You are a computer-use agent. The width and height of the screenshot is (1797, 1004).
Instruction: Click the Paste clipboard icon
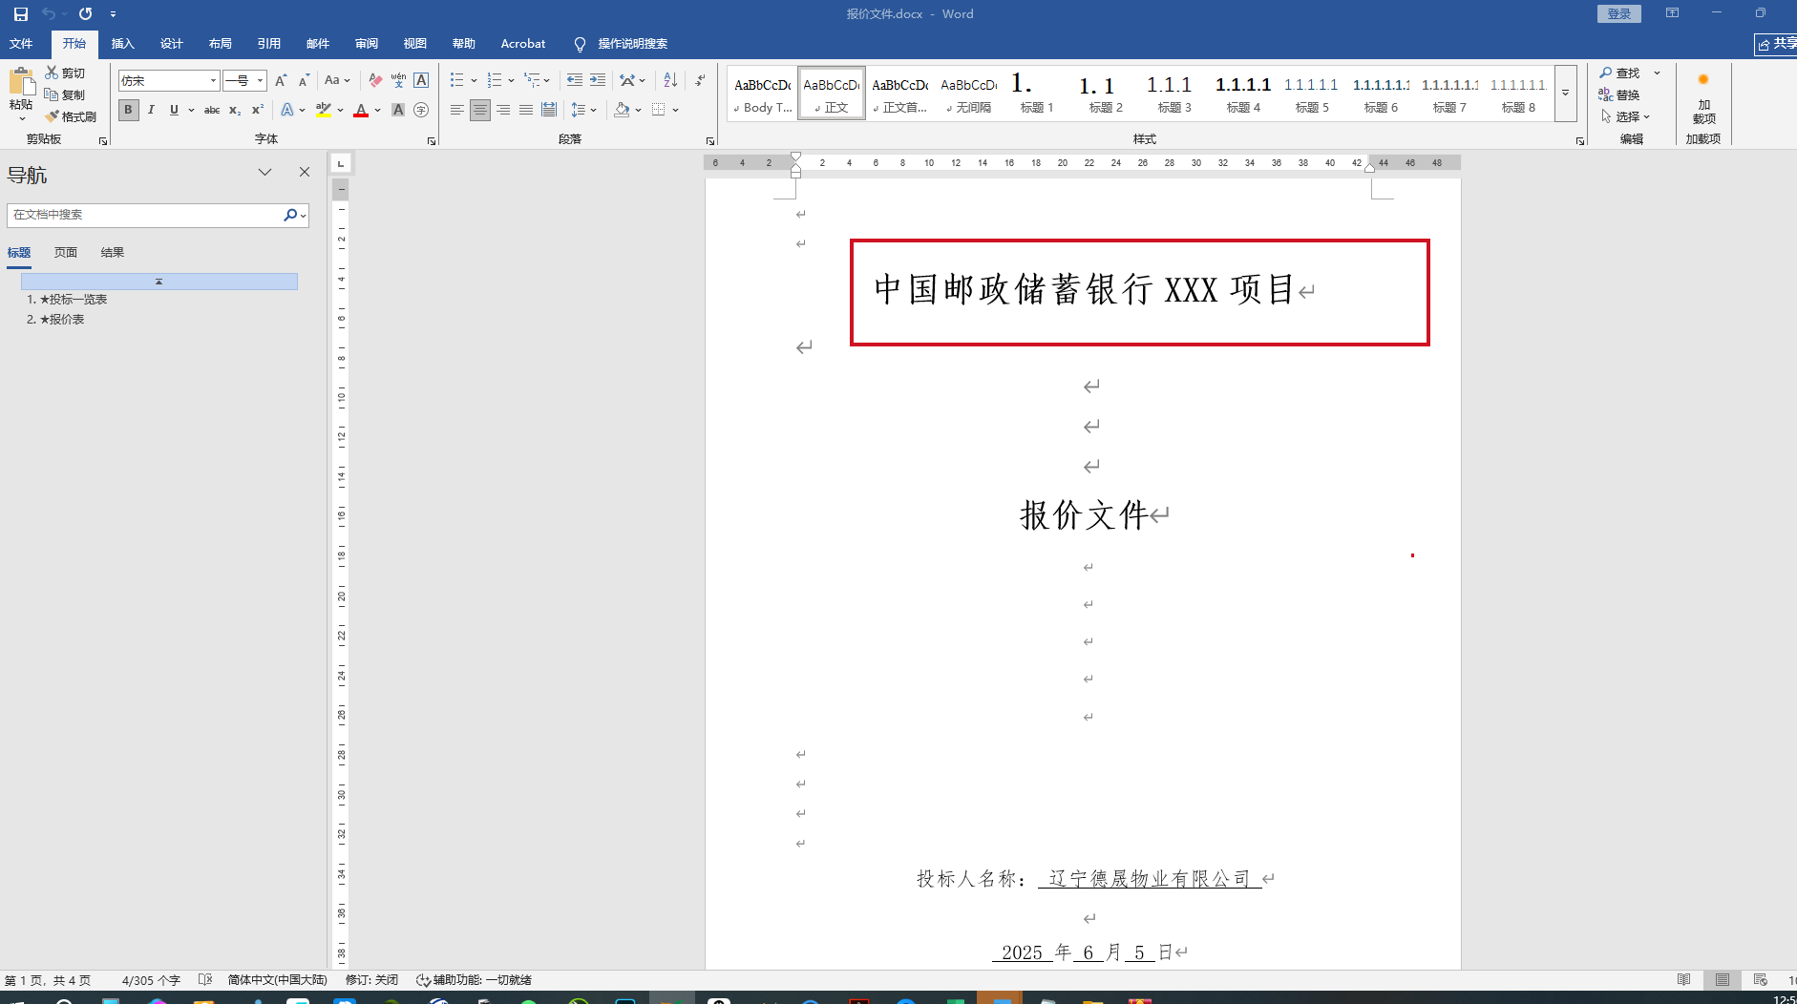21,84
